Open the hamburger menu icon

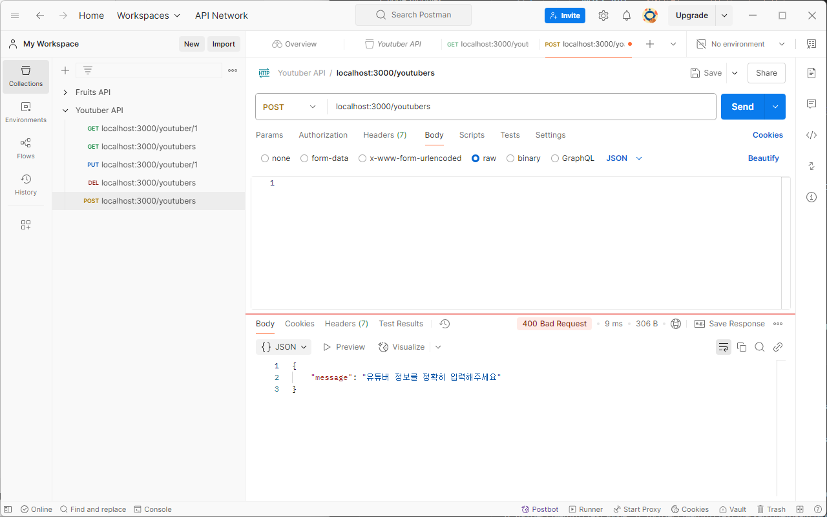[15, 16]
